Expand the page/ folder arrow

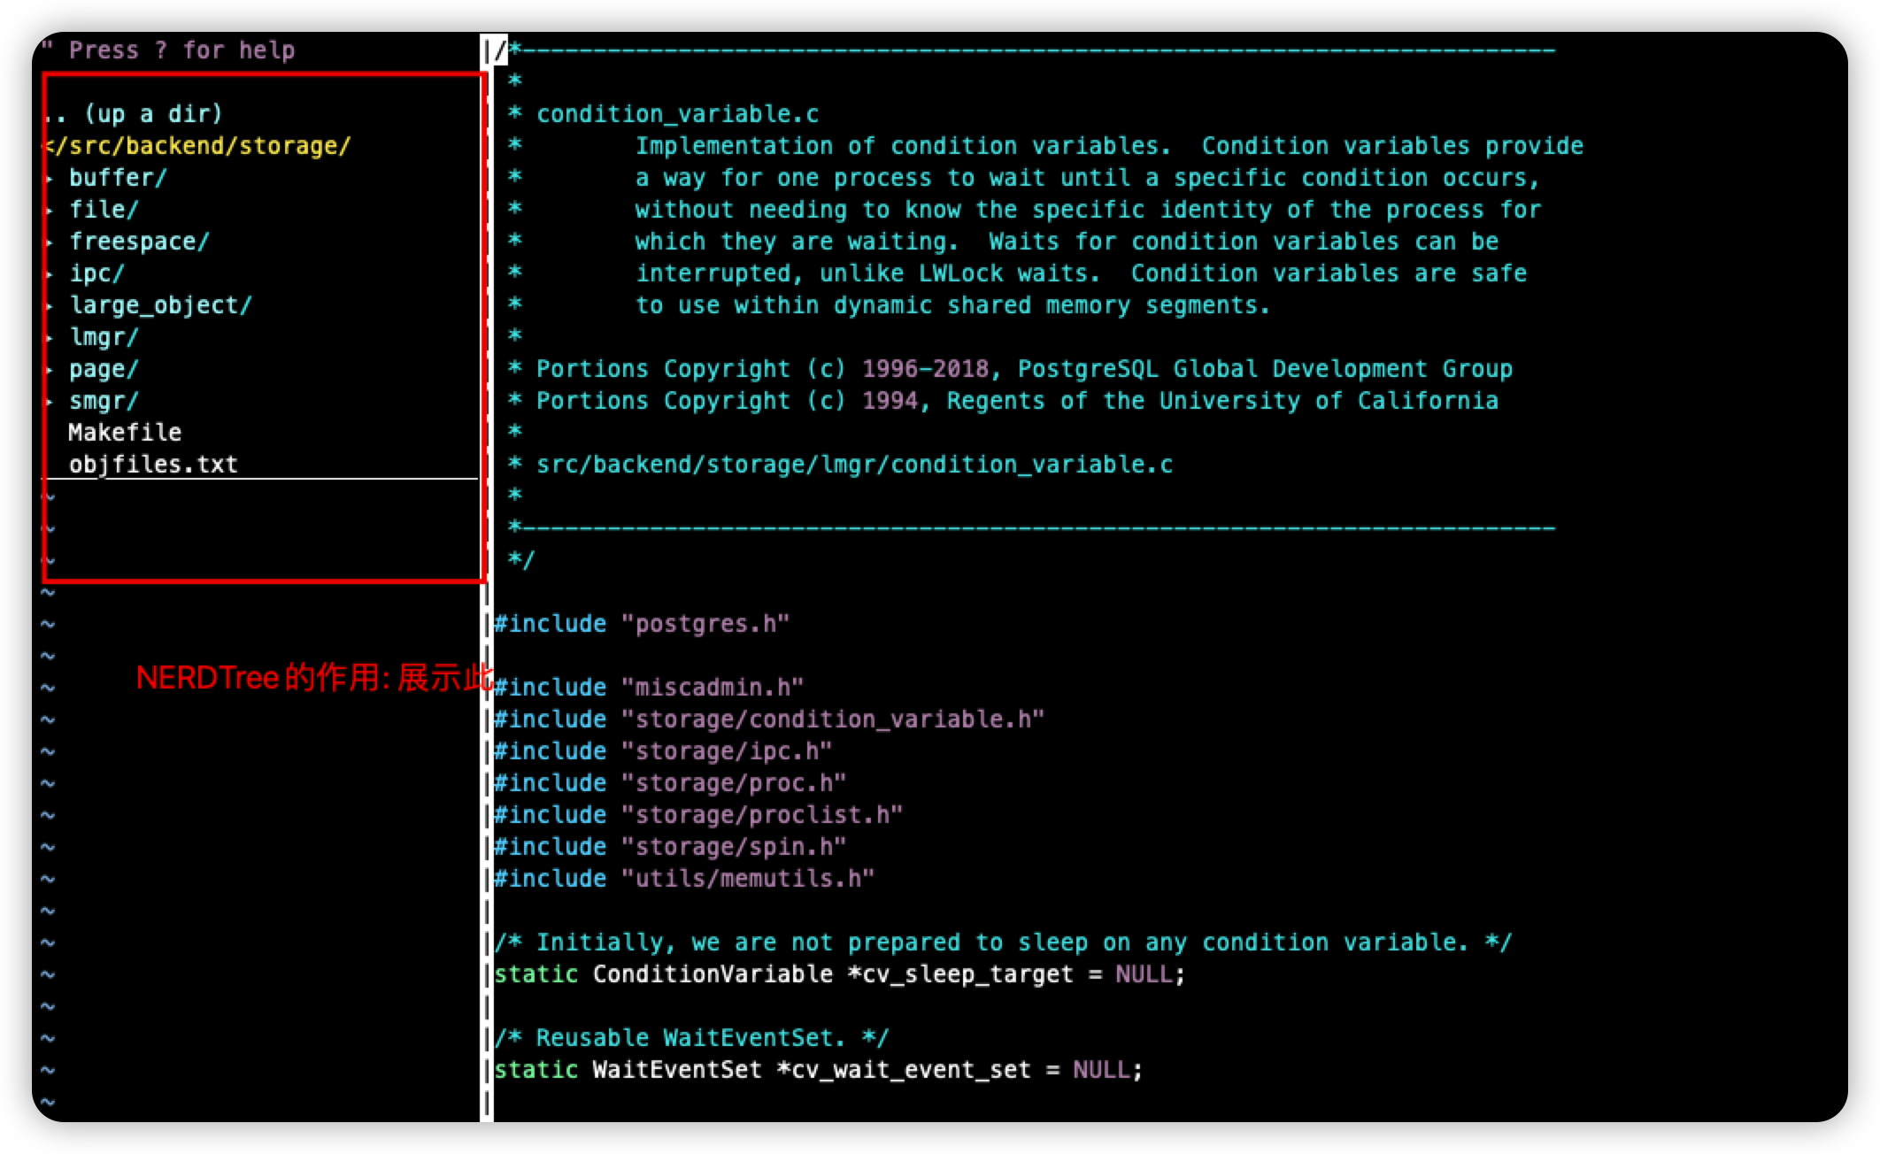(50, 369)
